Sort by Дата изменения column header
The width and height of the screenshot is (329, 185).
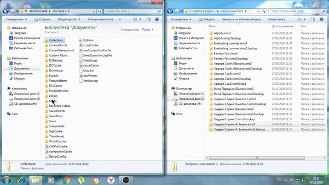[x=282, y=26]
